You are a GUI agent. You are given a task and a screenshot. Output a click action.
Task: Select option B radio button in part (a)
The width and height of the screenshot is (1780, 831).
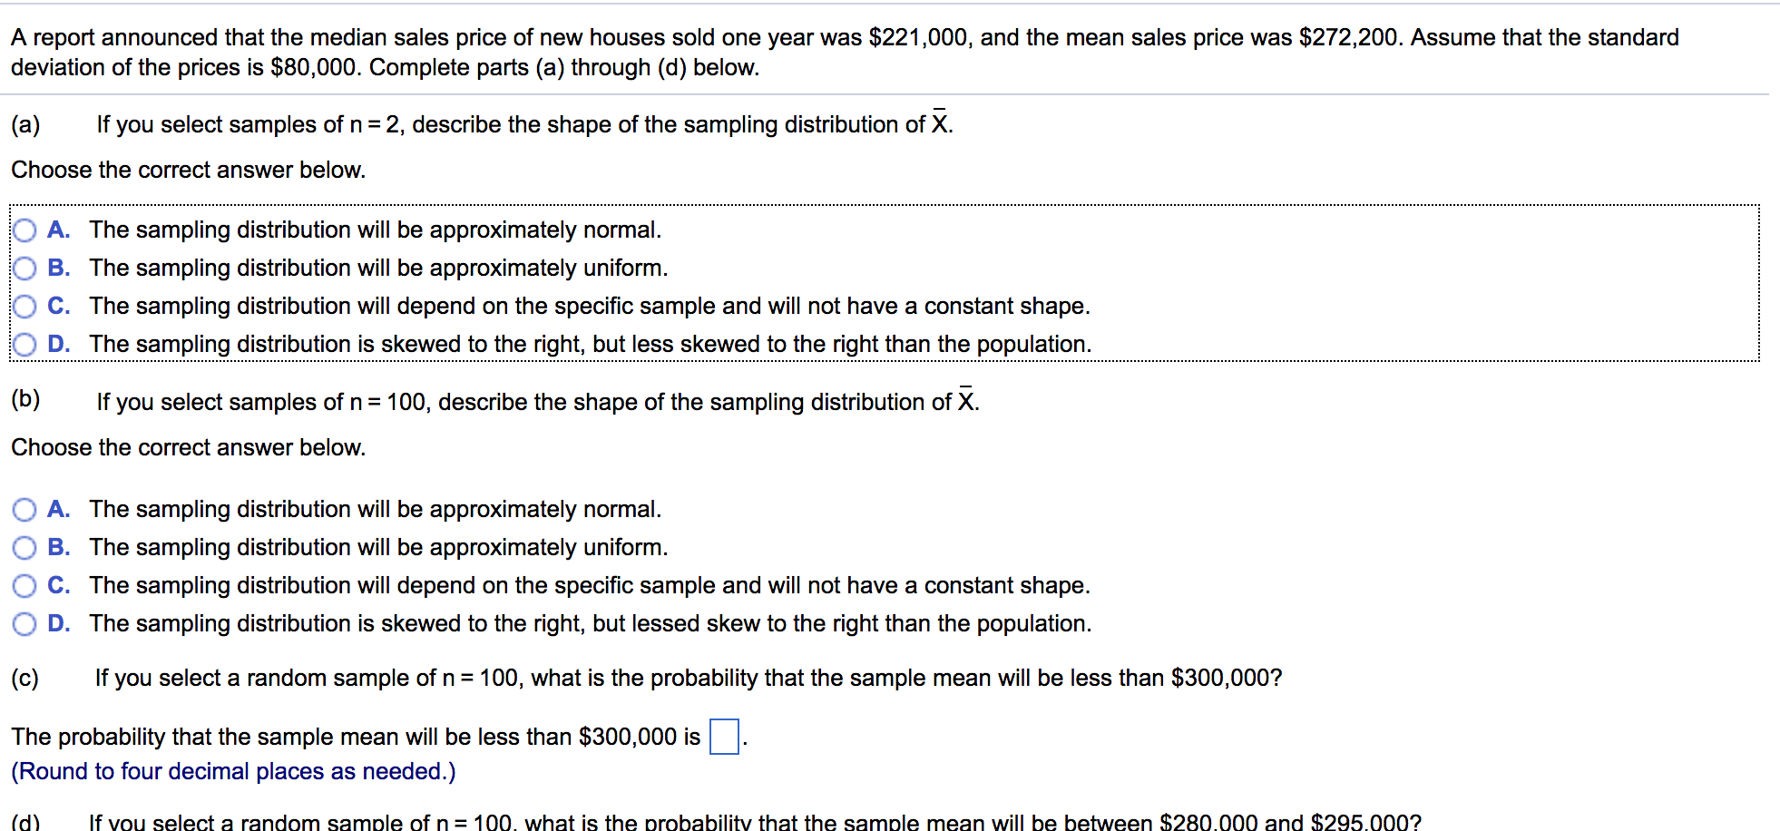24,269
